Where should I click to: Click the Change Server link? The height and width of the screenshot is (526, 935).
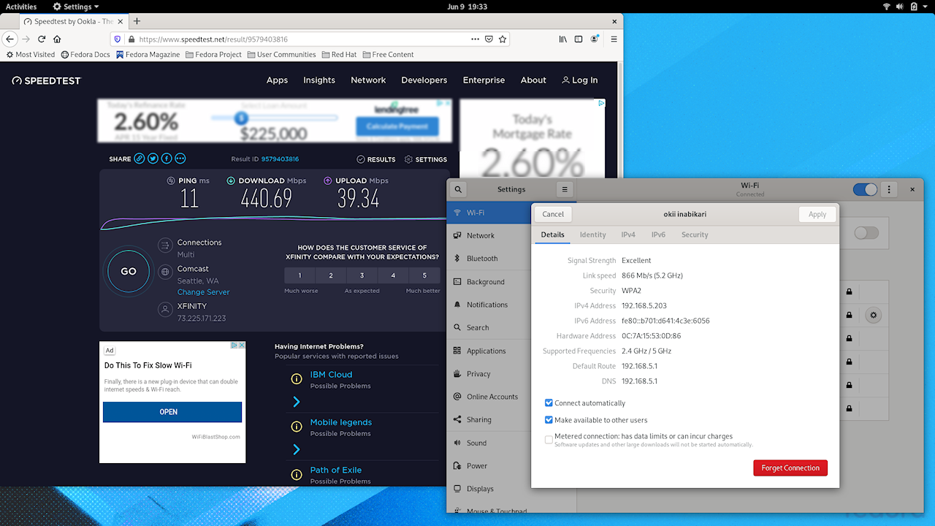203,292
